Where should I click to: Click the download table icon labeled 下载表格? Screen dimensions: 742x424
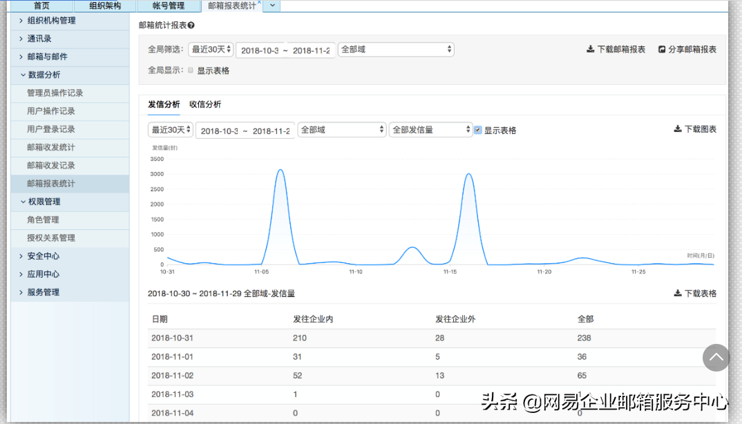[679, 293]
